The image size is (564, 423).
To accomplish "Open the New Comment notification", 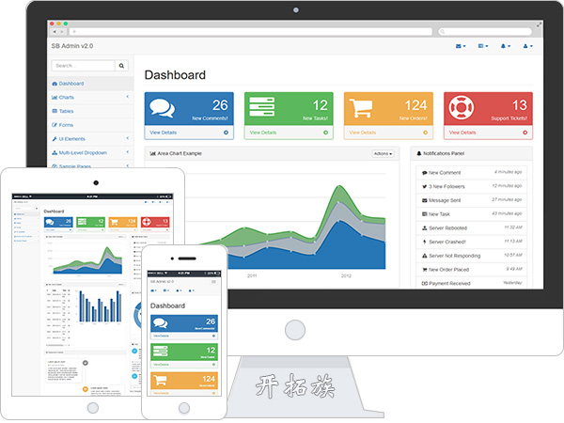I will (x=471, y=173).
